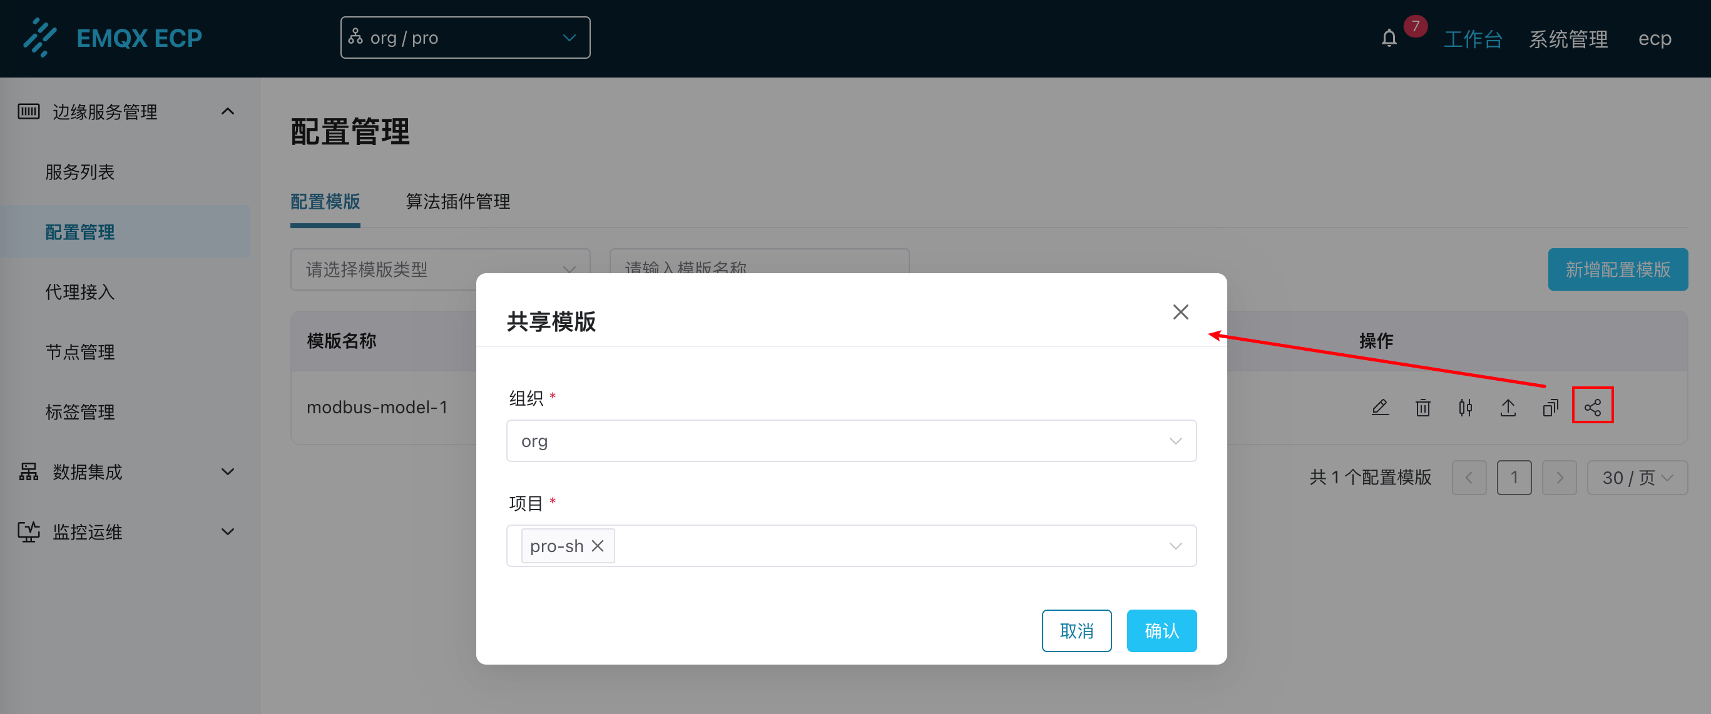
Task: Click the delete trash icon for modbus-model-1
Action: tap(1422, 407)
